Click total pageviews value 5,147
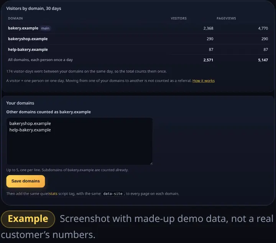The height and width of the screenshot is (243, 276). (263, 60)
